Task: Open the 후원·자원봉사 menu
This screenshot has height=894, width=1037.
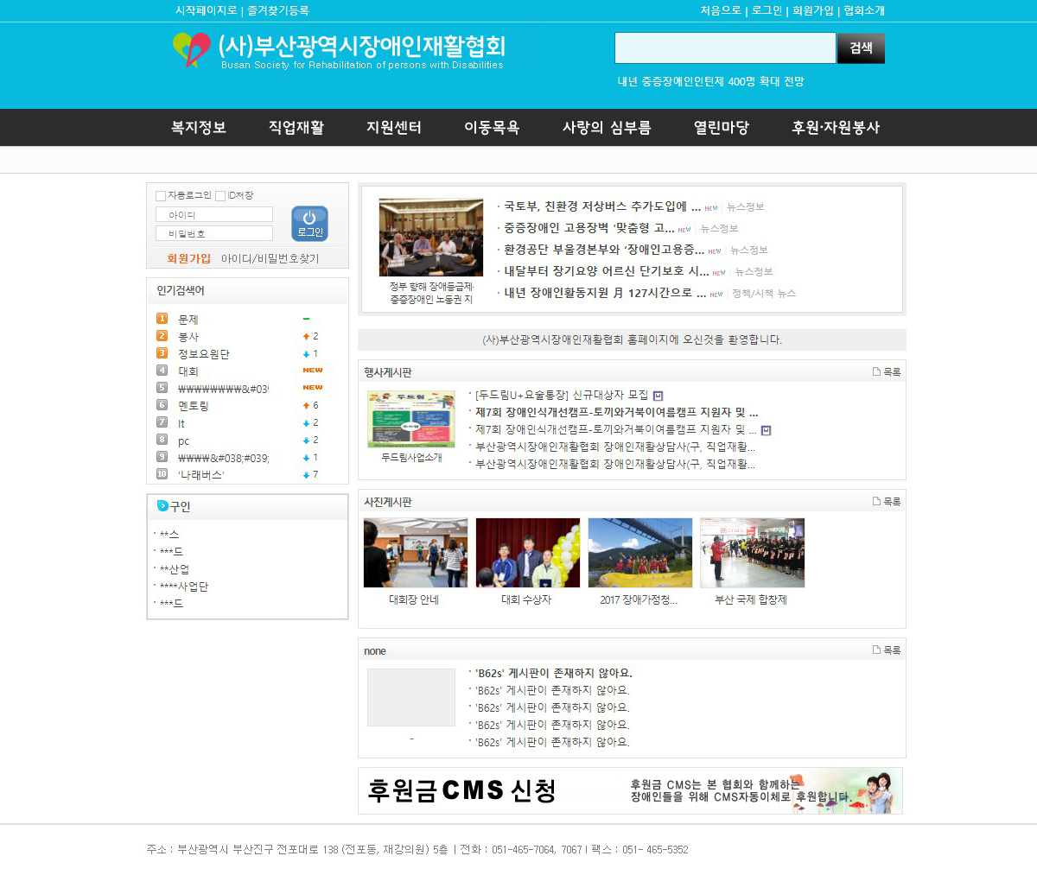Action: click(x=835, y=128)
